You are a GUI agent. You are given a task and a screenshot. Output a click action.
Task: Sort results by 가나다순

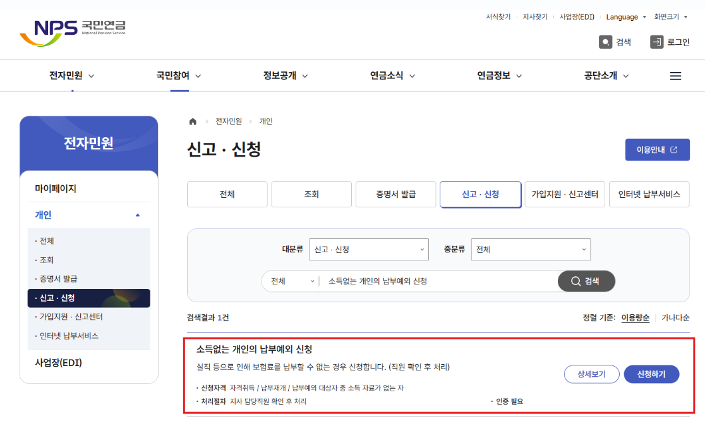675,318
